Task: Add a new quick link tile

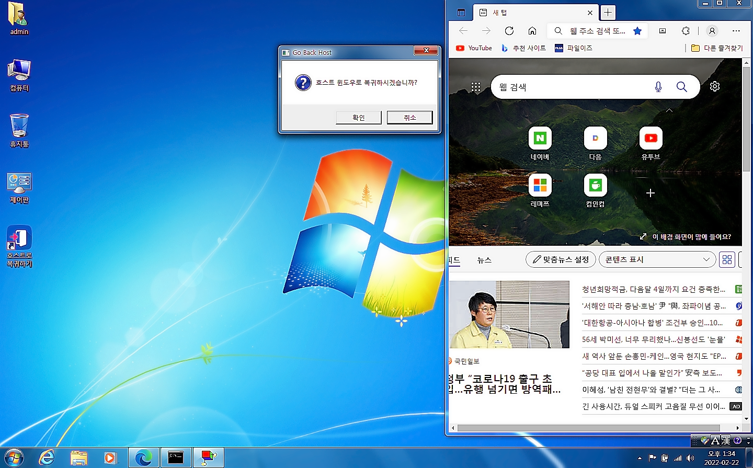Action: tap(650, 193)
